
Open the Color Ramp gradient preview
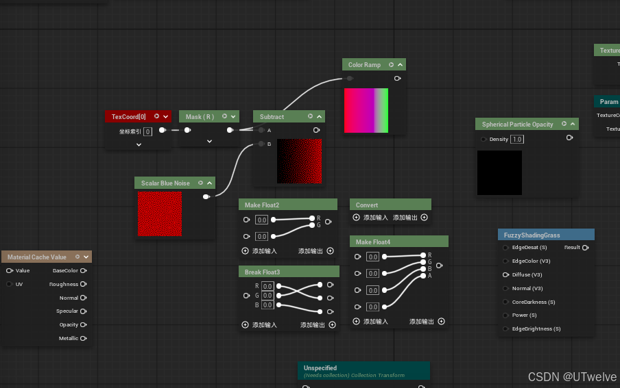[366, 111]
